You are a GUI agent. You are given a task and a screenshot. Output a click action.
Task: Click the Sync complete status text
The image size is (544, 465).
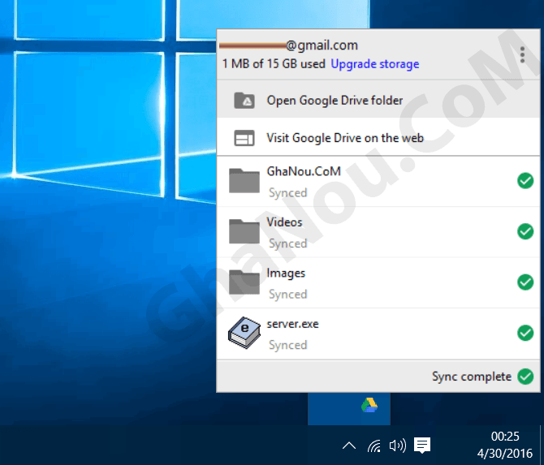(472, 377)
